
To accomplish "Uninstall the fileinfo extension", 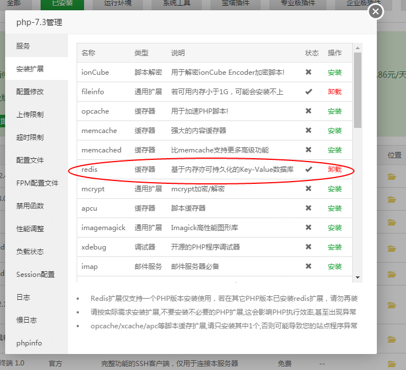I will [335, 92].
